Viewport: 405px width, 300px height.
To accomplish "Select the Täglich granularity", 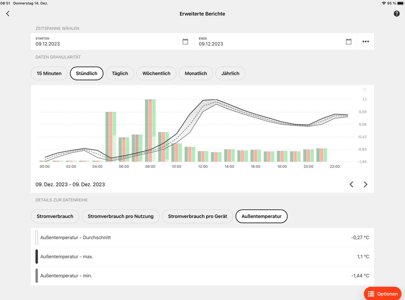I will tap(120, 73).
